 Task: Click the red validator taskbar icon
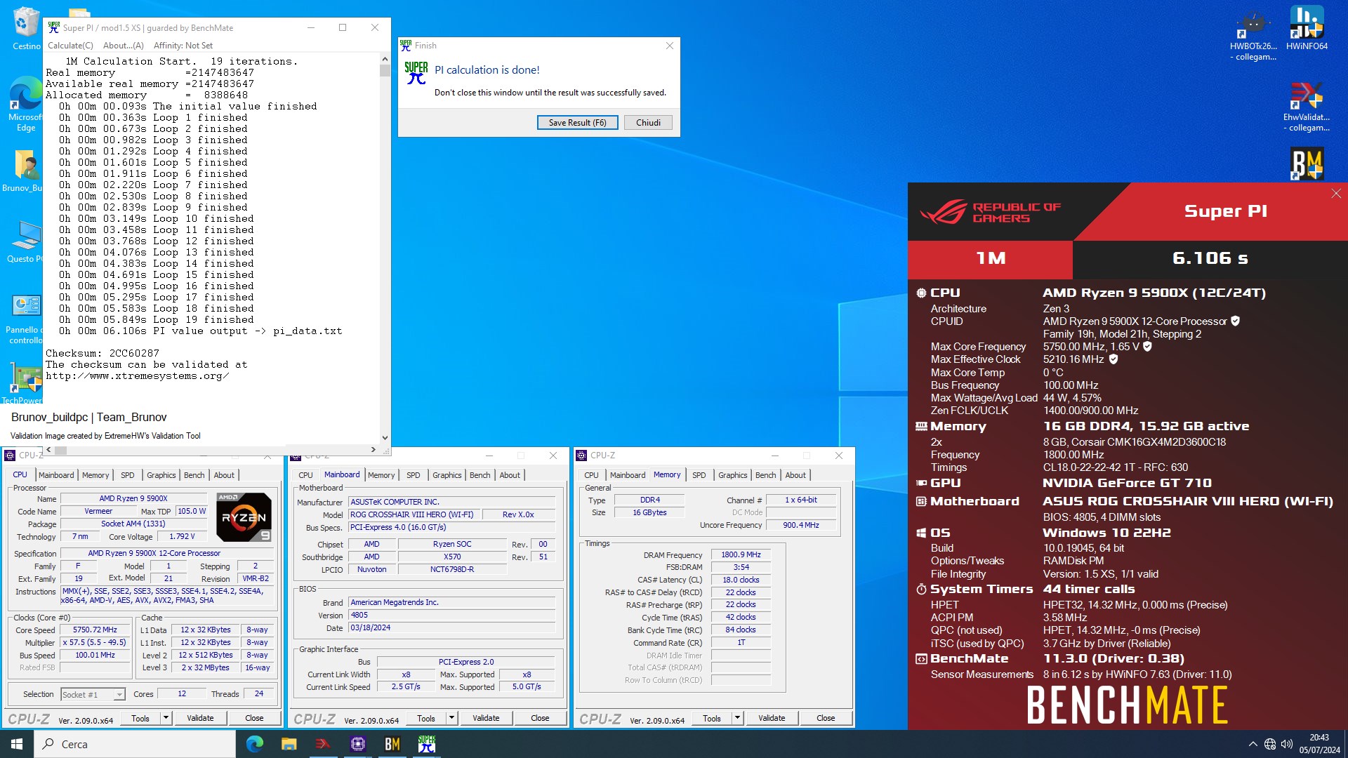pos(323,744)
